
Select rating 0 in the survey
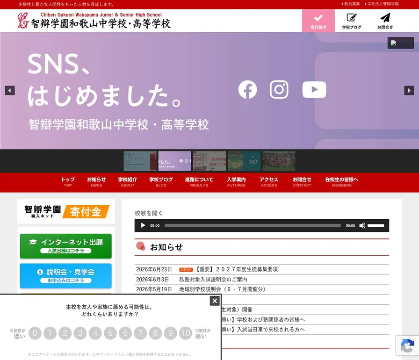tap(35, 333)
